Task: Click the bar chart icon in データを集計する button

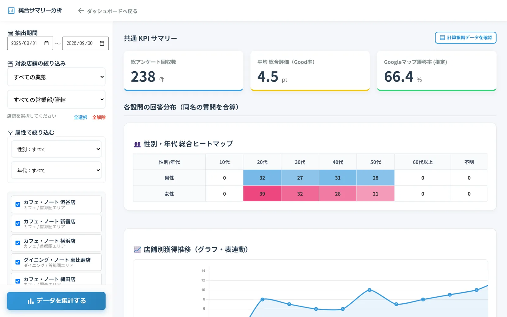Action: click(30, 301)
